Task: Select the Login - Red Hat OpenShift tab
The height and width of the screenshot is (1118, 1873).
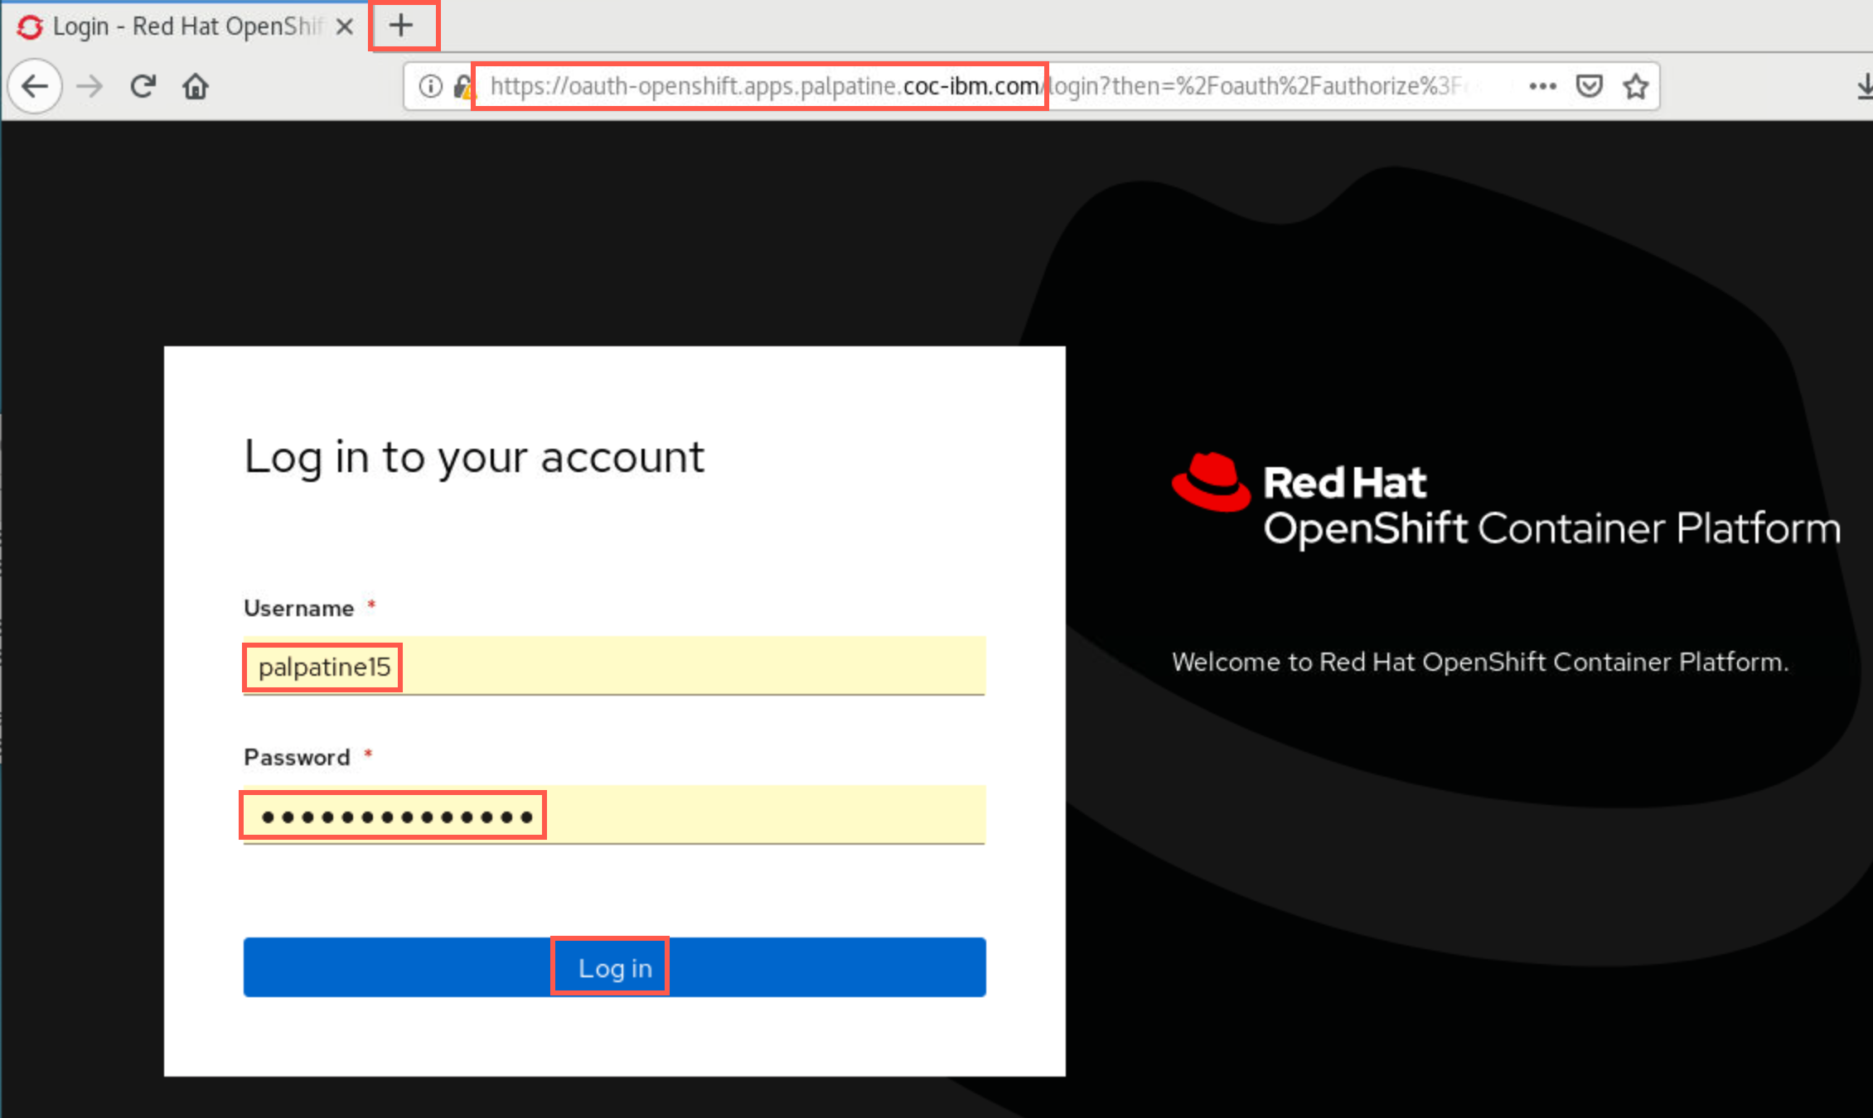Action: click(185, 27)
